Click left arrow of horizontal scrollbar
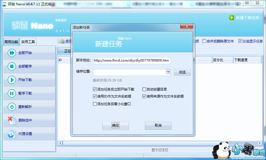The height and width of the screenshot is (160, 266). 60,143
